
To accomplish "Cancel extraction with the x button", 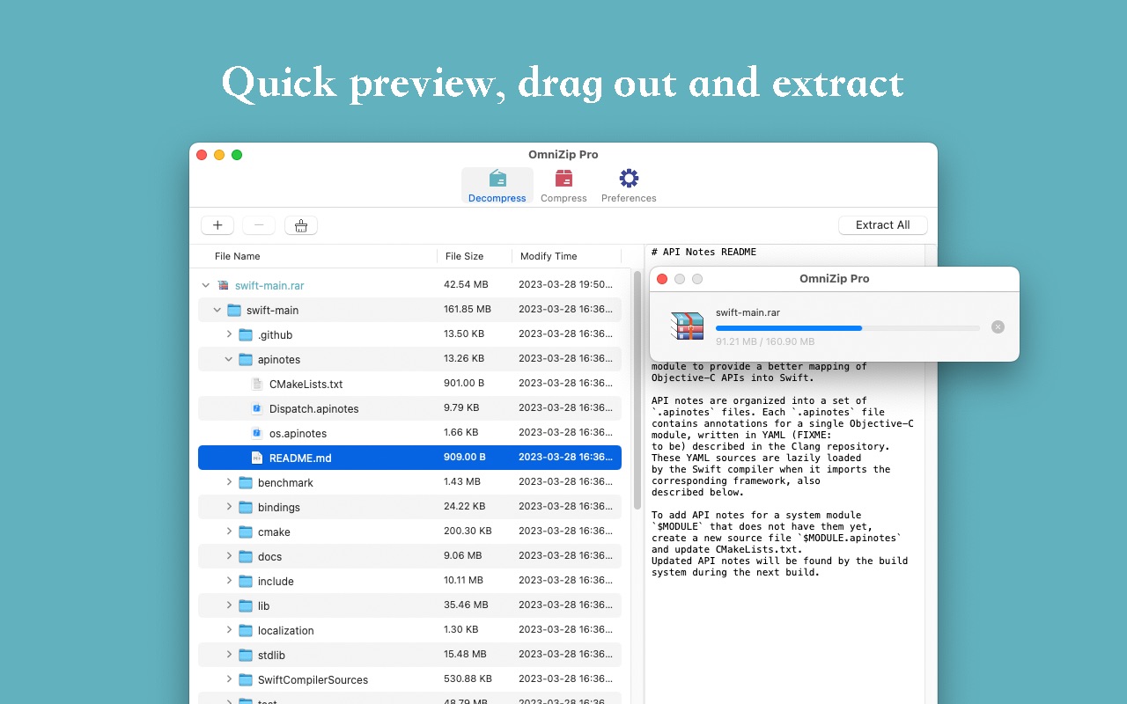I will click(998, 326).
